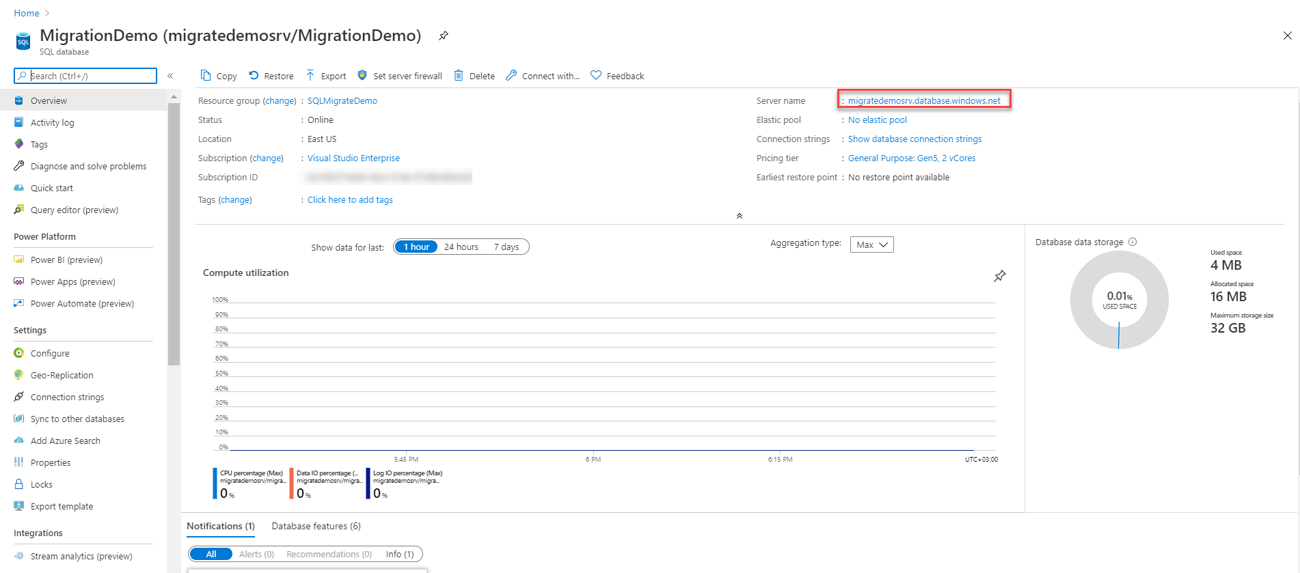Collapse the essentials section with chevron
1300x573 pixels.
[x=739, y=216]
